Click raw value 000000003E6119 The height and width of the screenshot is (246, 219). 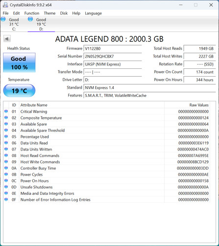click(x=194, y=143)
